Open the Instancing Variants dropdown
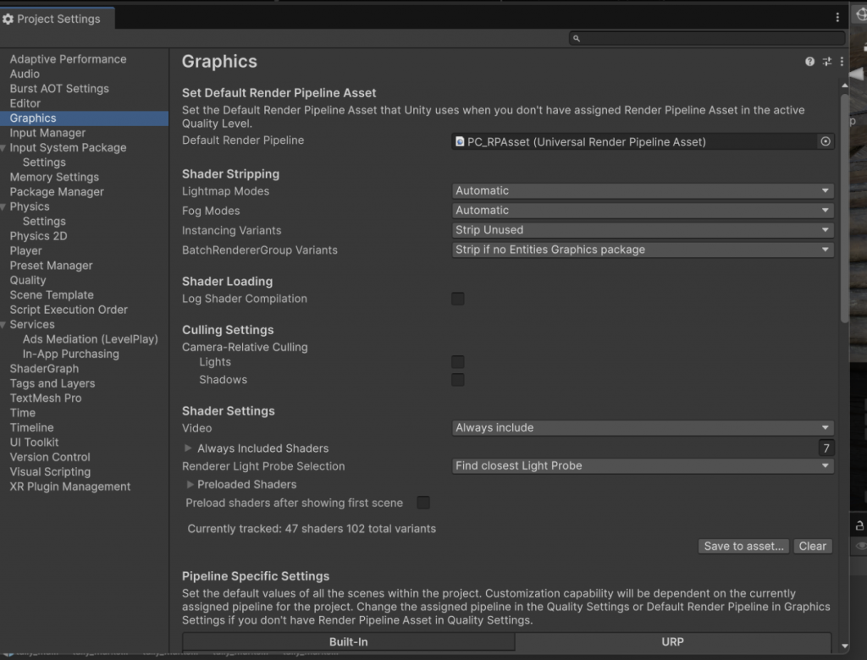The image size is (867, 660). click(643, 230)
